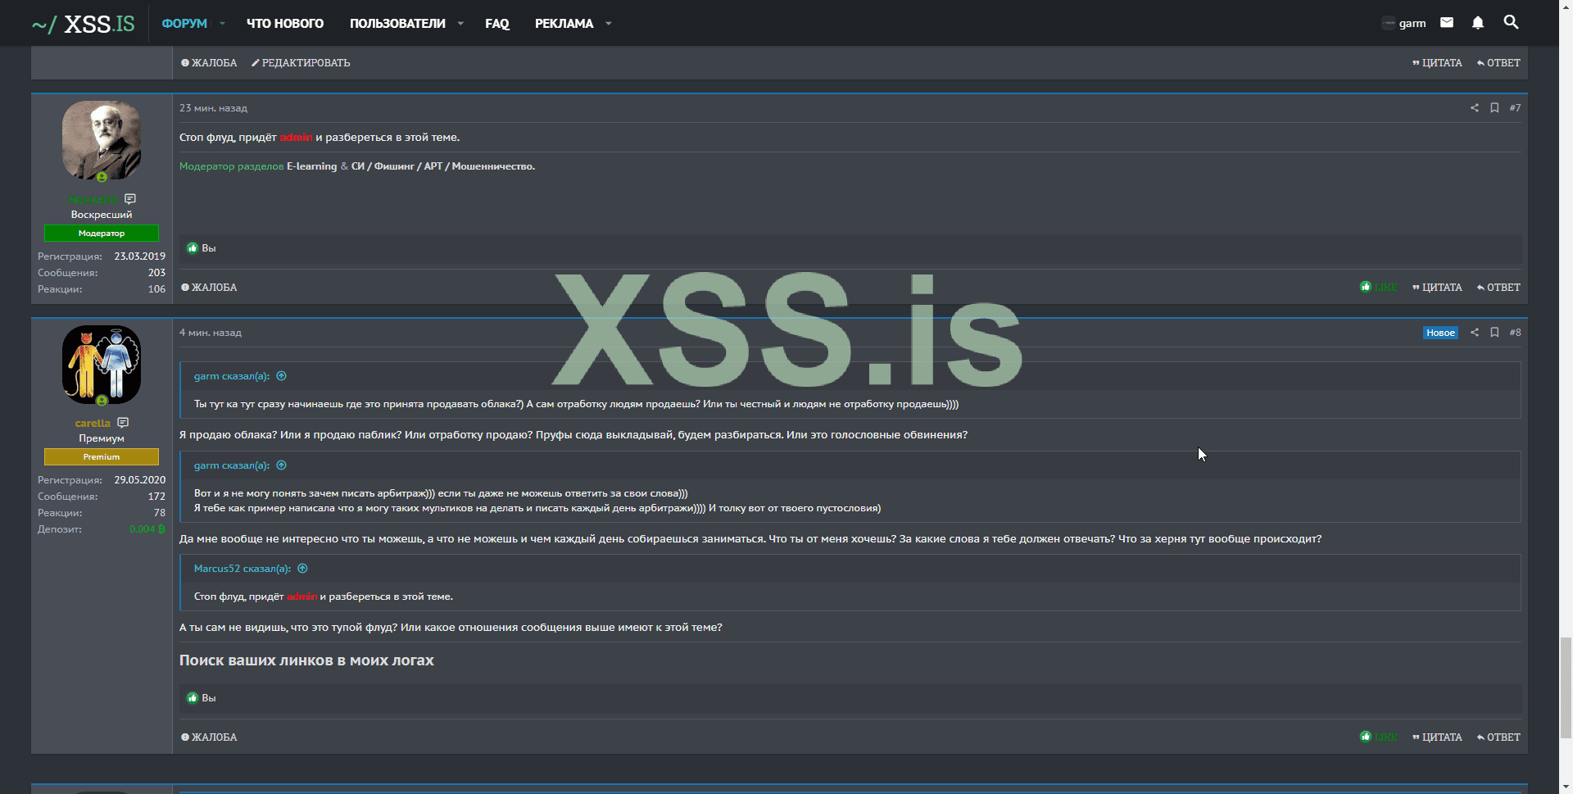Jump to quoted garm post about арбитраж

tap(282, 465)
